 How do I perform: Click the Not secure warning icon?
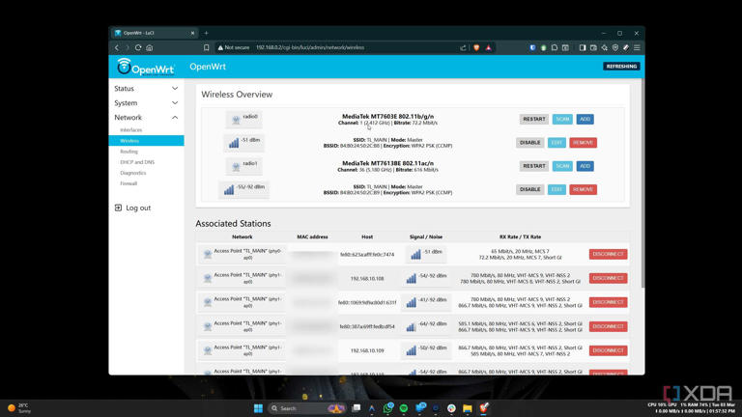(x=220, y=47)
